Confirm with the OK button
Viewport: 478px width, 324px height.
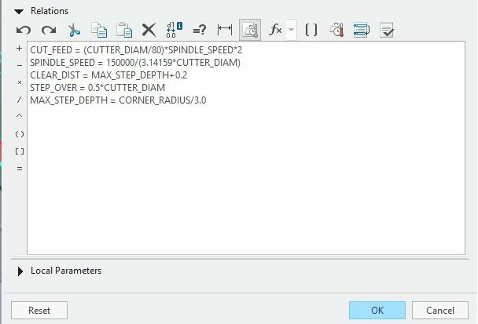click(377, 311)
